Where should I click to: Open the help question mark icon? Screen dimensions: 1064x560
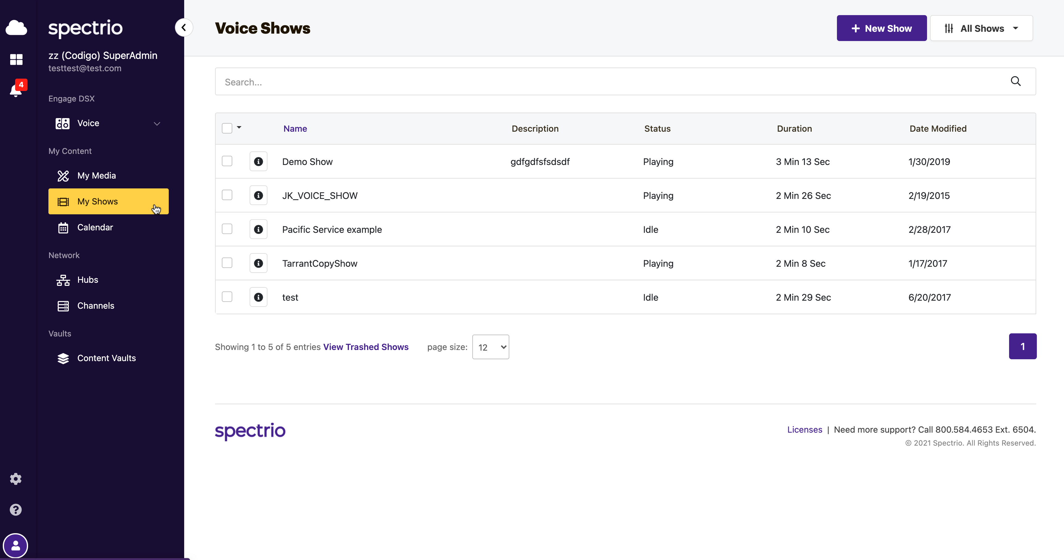click(16, 510)
